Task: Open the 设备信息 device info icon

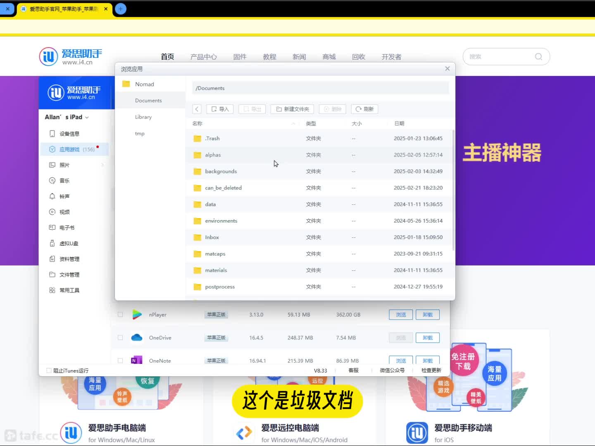Action: tap(52, 133)
